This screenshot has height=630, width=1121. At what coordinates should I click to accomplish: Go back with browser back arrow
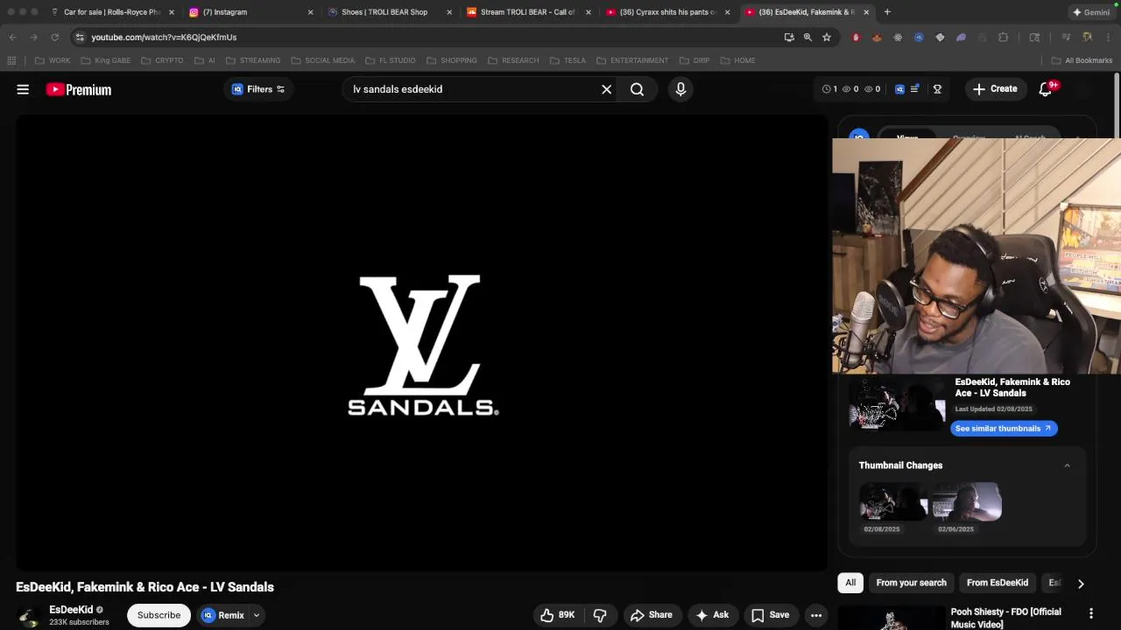[12, 38]
